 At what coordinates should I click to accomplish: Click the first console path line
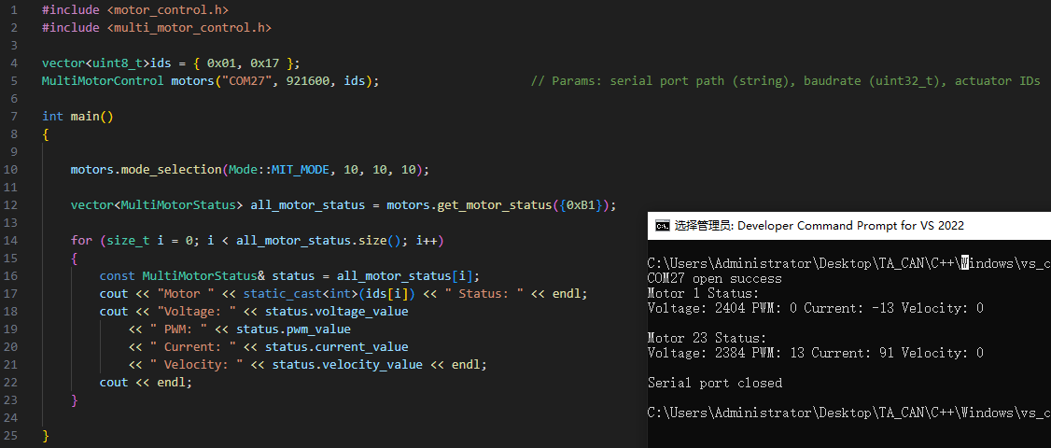point(849,263)
